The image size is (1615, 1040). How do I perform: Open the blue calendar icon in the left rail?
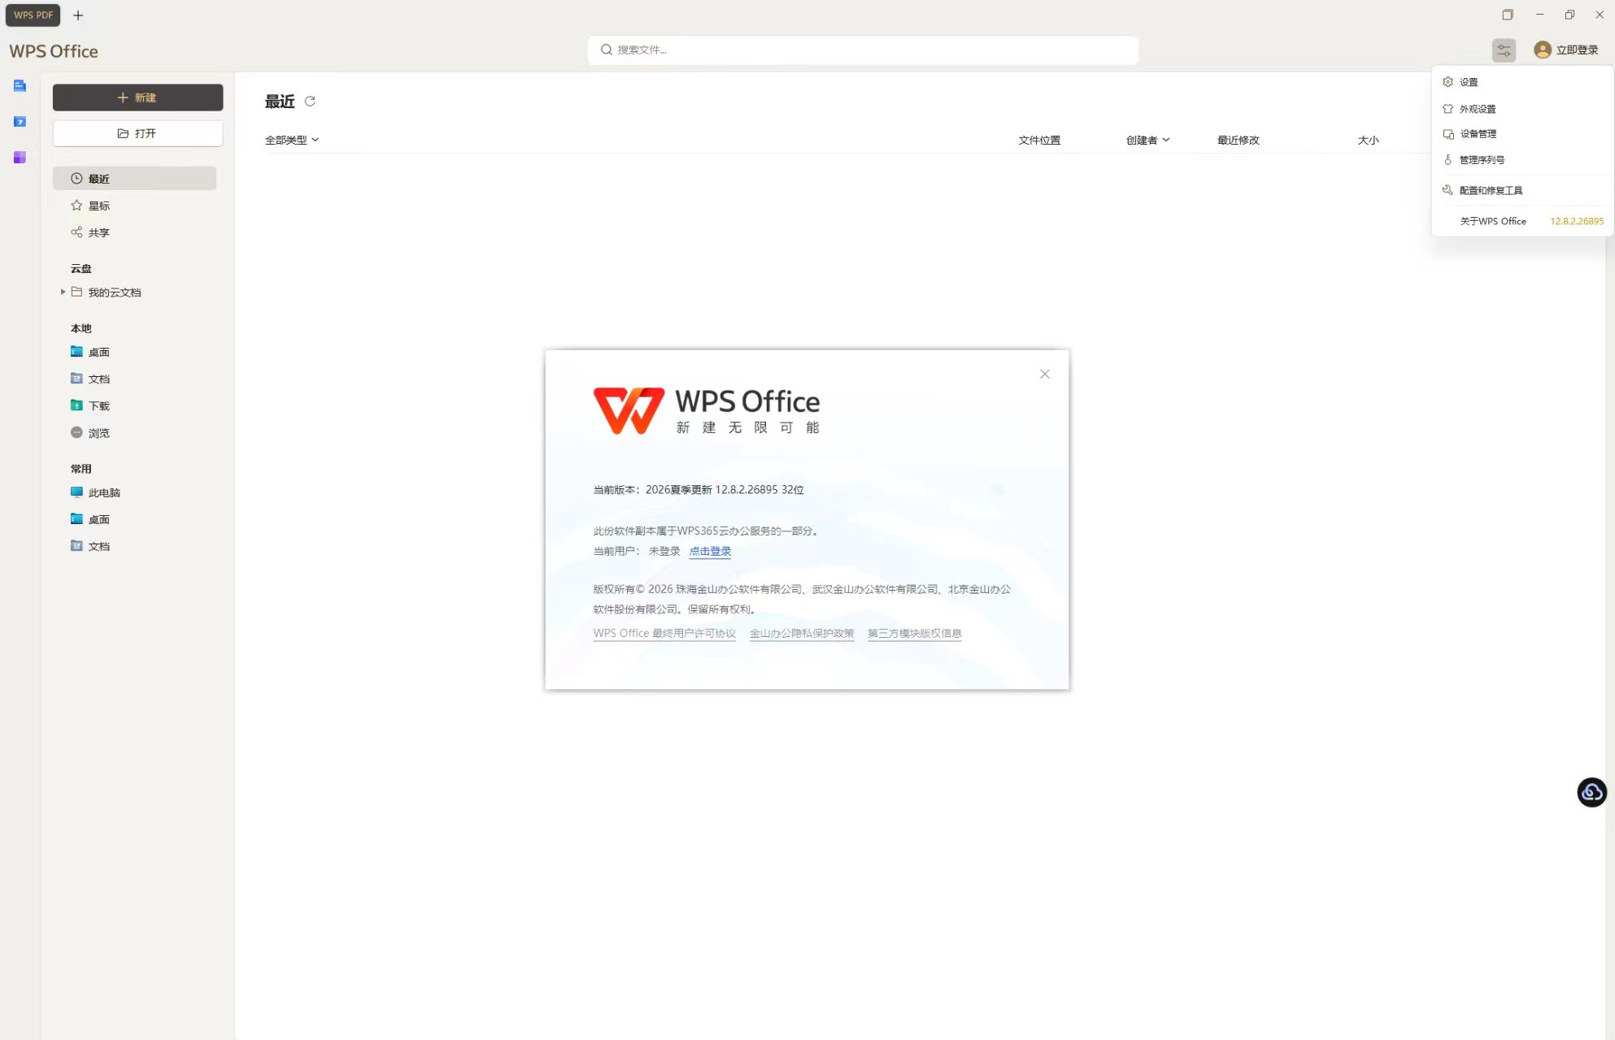(20, 121)
